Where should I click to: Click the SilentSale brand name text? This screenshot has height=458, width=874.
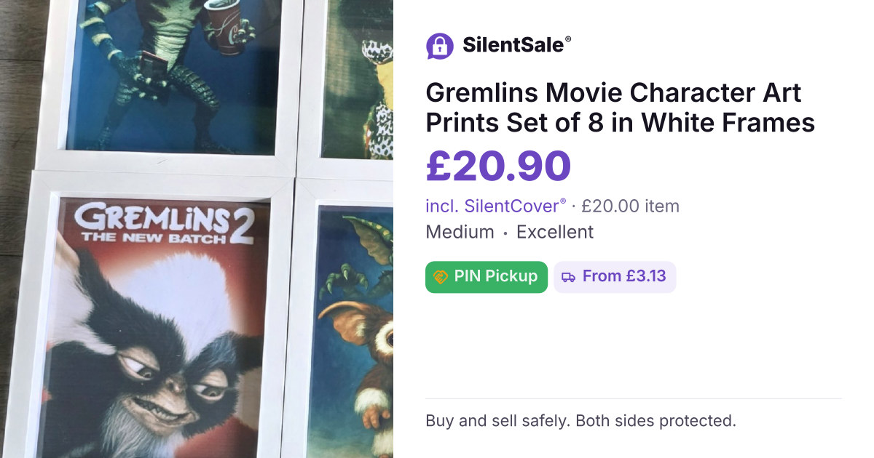(513, 46)
